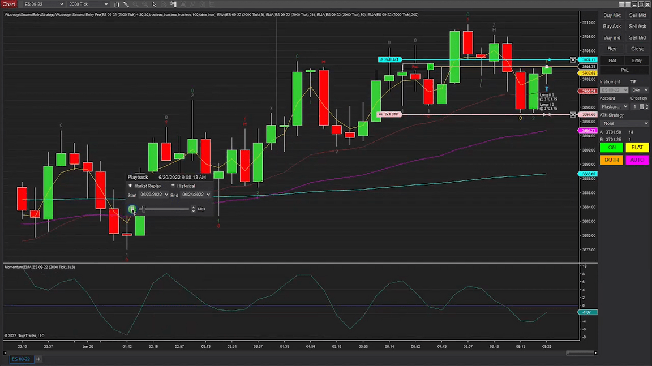Image resolution: width=652 pixels, height=366 pixels.
Task: Toggle the green ON strategy button
Action: 612,148
